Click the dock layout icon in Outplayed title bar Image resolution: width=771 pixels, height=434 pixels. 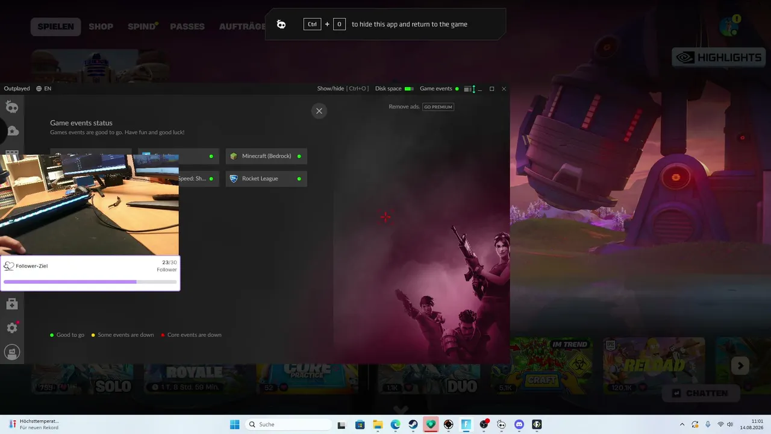(467, 89)
